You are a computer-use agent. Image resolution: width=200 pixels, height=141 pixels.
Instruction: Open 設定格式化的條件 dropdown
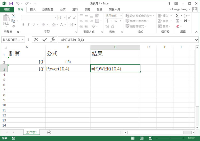click(140, 16)
